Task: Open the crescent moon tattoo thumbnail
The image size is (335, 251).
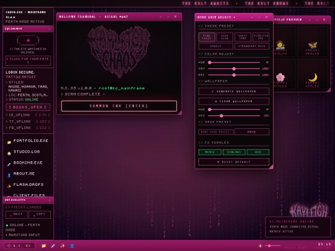Action: (x=312, y=74)
